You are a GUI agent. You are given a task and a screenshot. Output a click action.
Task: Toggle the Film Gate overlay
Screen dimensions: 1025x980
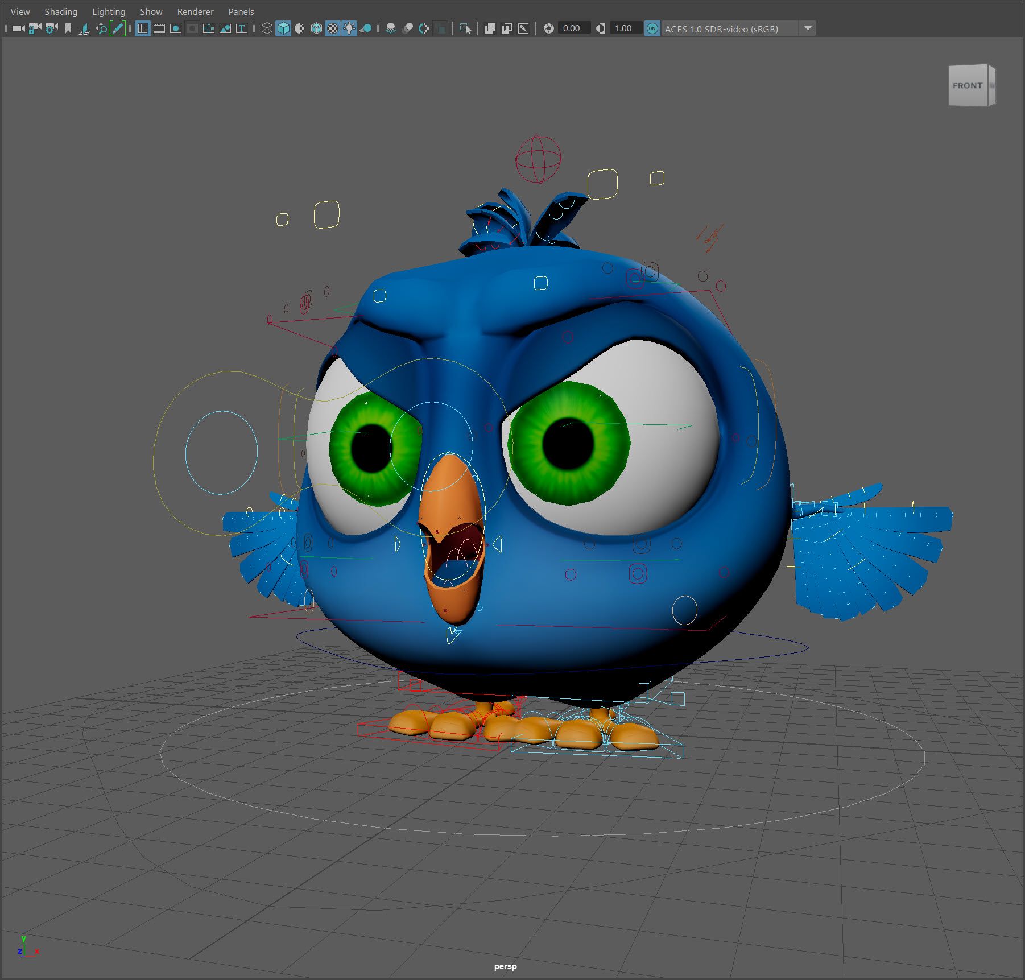click(x=159, y=28)
